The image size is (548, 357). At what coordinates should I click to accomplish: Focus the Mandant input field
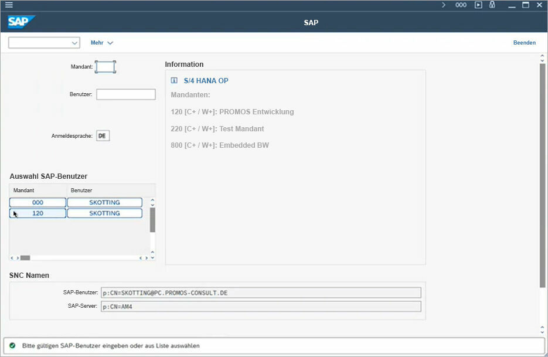pos(105,67)
